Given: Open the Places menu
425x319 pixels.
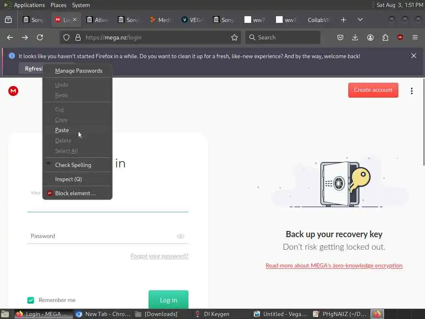Looking at the screenshot, I should 58,5.
